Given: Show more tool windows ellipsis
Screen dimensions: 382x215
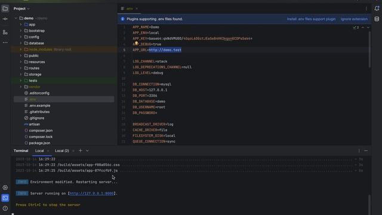Looking at the screenshot, I should [5, 42].
